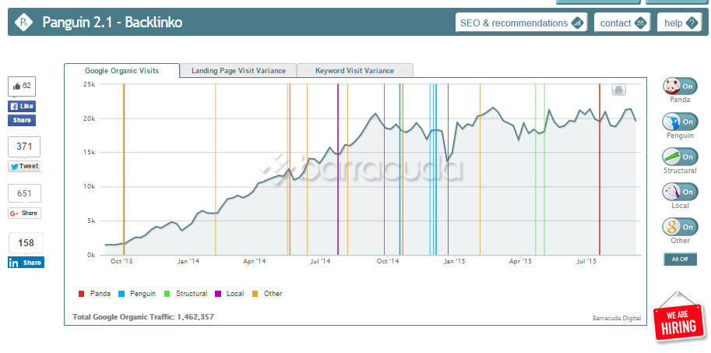Click the Facebook Share button
Image resolution: width=711 pixels, height=353 pixels.
(x=22, y=120)
